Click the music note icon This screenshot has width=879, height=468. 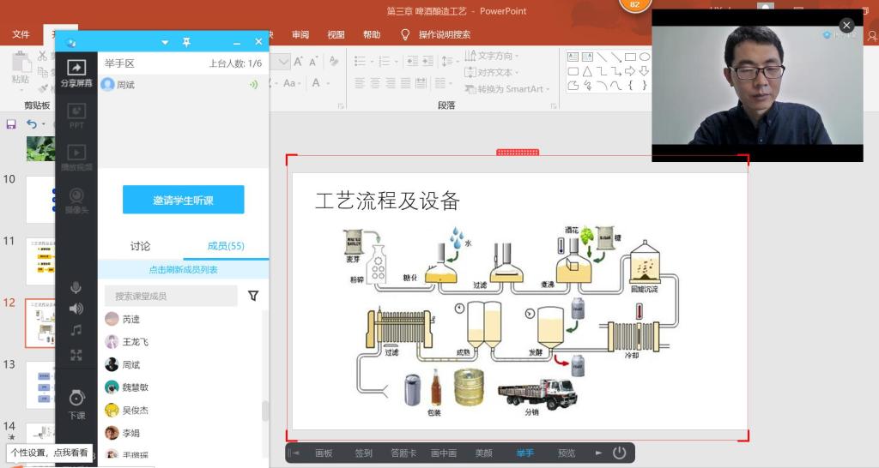click(76, 331)
